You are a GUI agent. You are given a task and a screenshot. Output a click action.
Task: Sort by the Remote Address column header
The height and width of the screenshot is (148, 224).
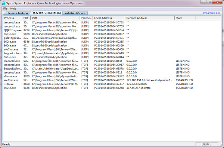(x=150, y=18)
